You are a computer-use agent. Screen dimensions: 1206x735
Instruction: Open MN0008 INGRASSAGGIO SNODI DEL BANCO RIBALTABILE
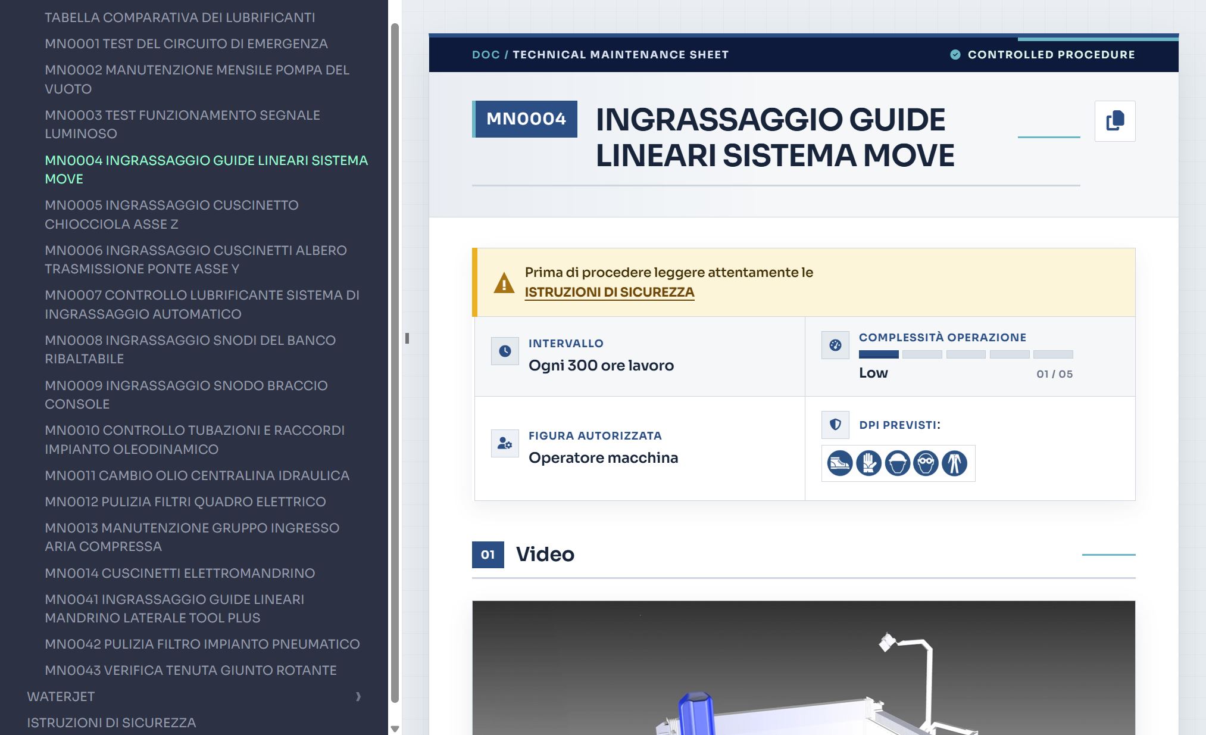point(190,349)
